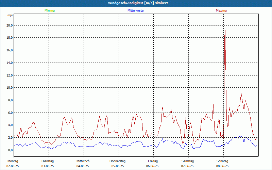Click the 20,0 y-axis value
This screenshot has width=272, height=170.
[10, 25]
